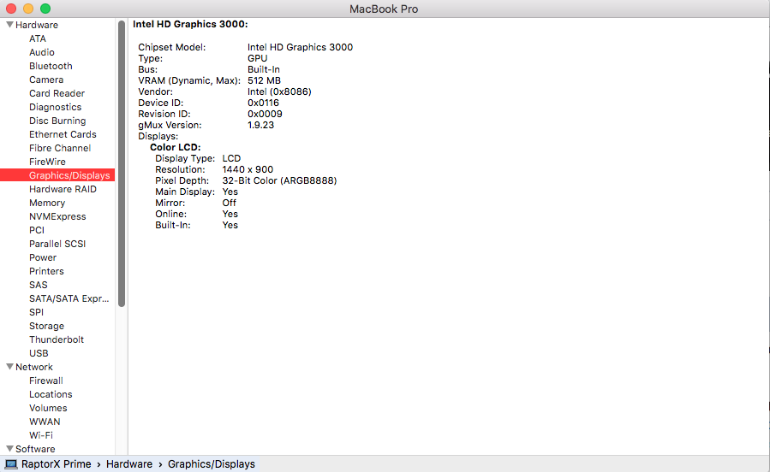
Task: Select the highlighted Graphics/Displays entry
Action: click(57, 175)
